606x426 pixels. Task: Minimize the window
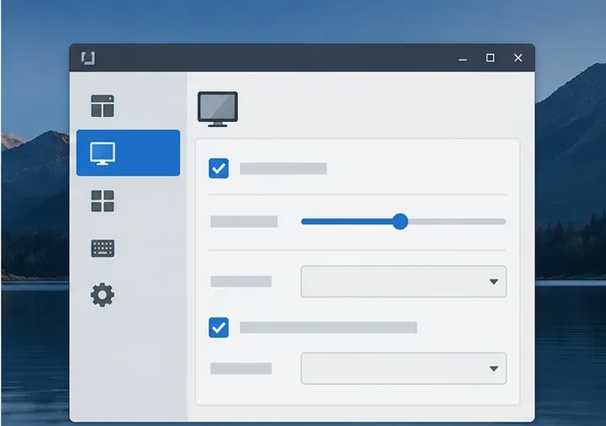click(x=463, y=59)
